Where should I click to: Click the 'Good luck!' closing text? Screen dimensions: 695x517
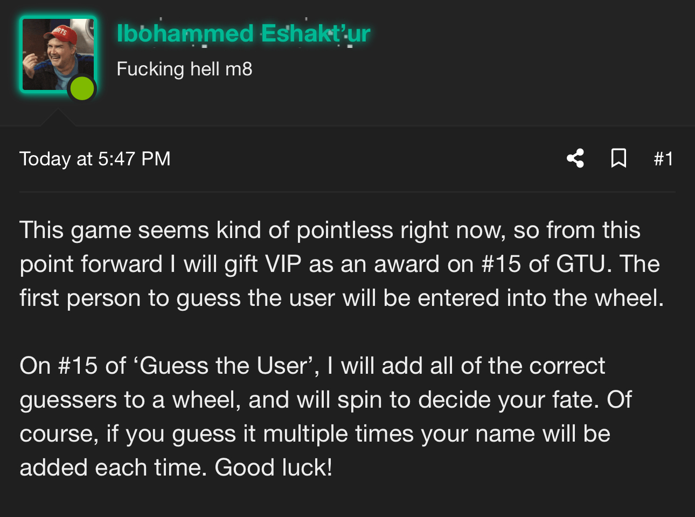point(273,467)
